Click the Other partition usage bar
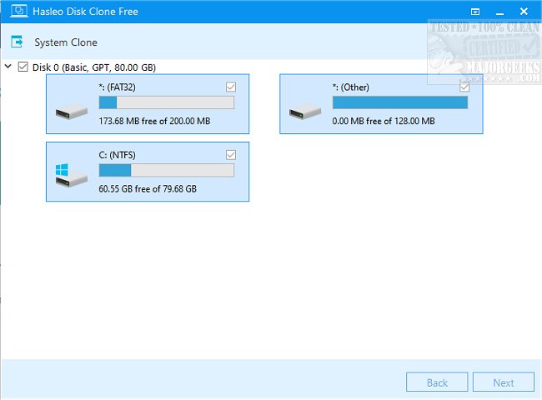 (x=400, y=102)
